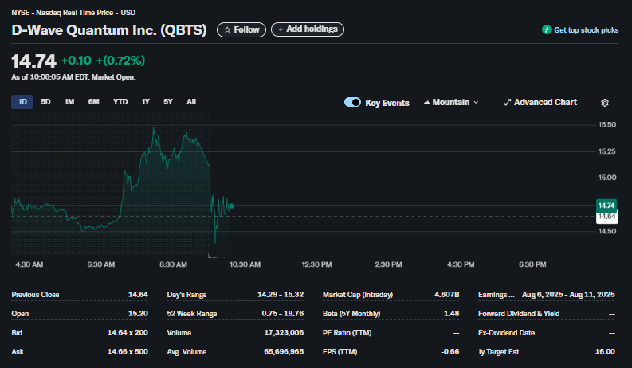Click the Earnings date Aug 6, 2025 - Aug 11, 2025
The image size is (632, 368).
tap(568, 295)
